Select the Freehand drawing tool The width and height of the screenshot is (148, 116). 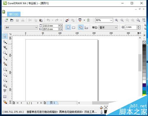click(5, 58)
